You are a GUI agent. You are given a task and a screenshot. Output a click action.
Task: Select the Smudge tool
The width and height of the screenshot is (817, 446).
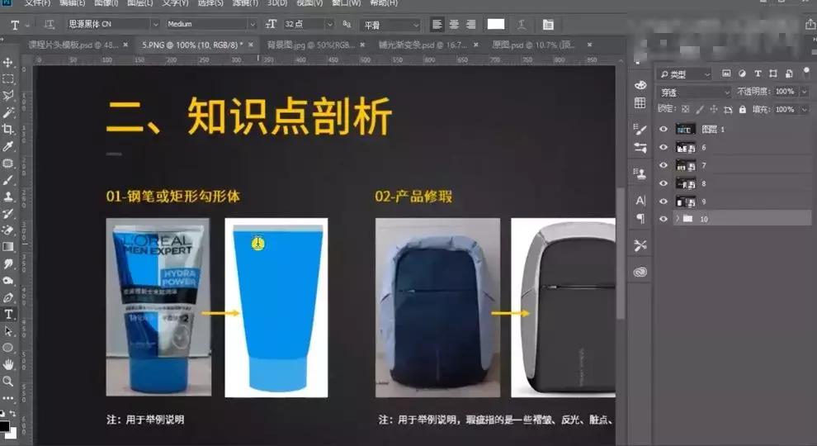[x=7, y=264]
